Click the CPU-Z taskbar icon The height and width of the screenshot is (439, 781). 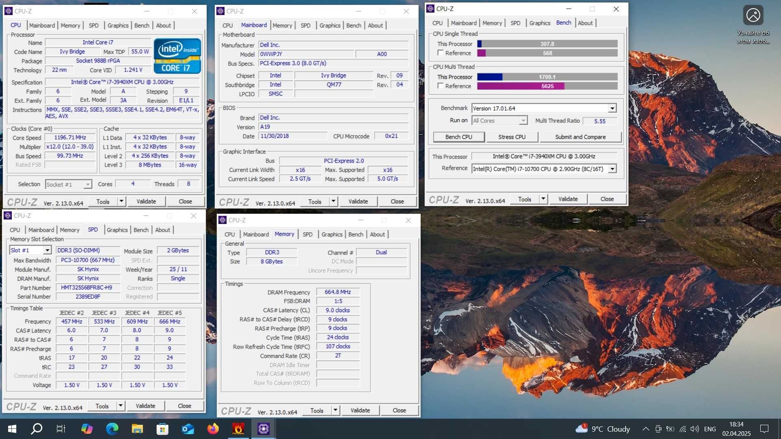click(264, 429)
